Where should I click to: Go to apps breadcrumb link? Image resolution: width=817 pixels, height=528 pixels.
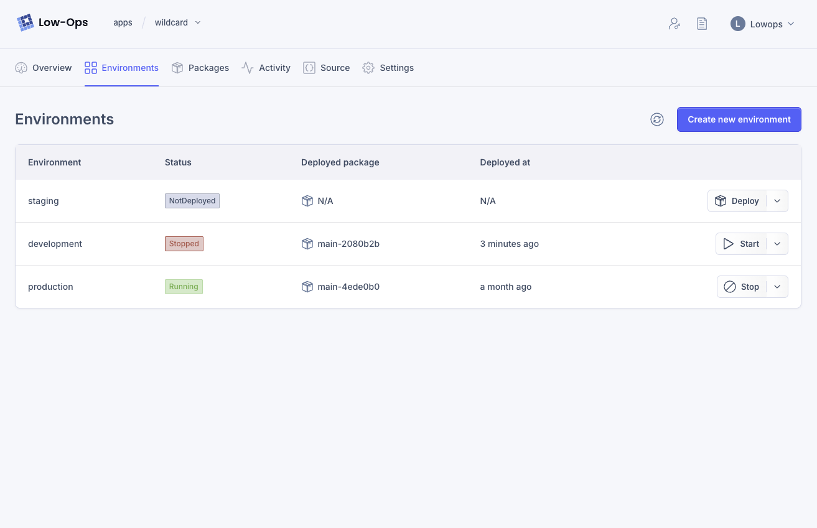123,22
